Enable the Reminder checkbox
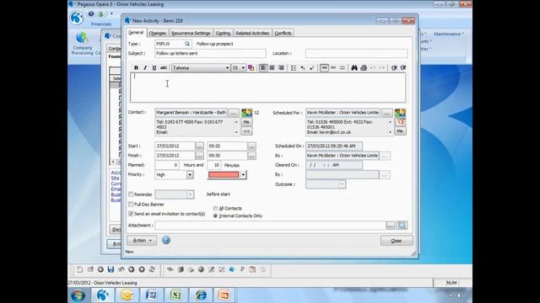540x303 pixels. click(131, 194)
